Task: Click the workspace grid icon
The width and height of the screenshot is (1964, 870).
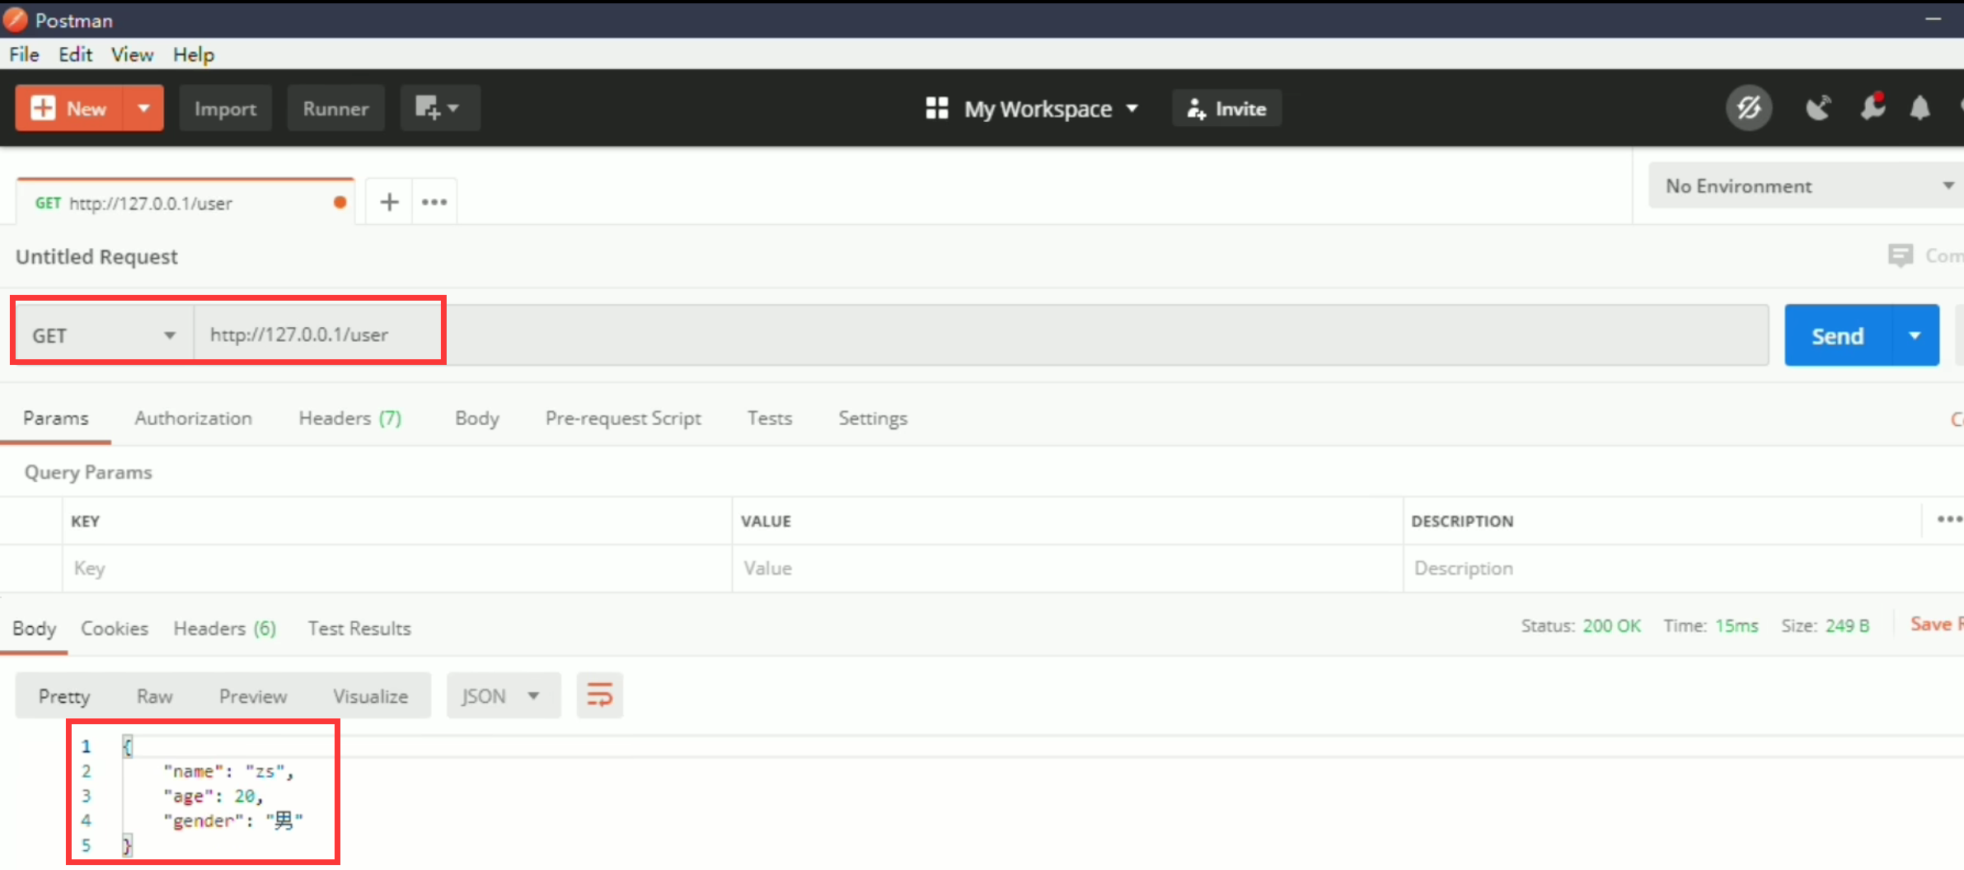Action: point(937,108)
